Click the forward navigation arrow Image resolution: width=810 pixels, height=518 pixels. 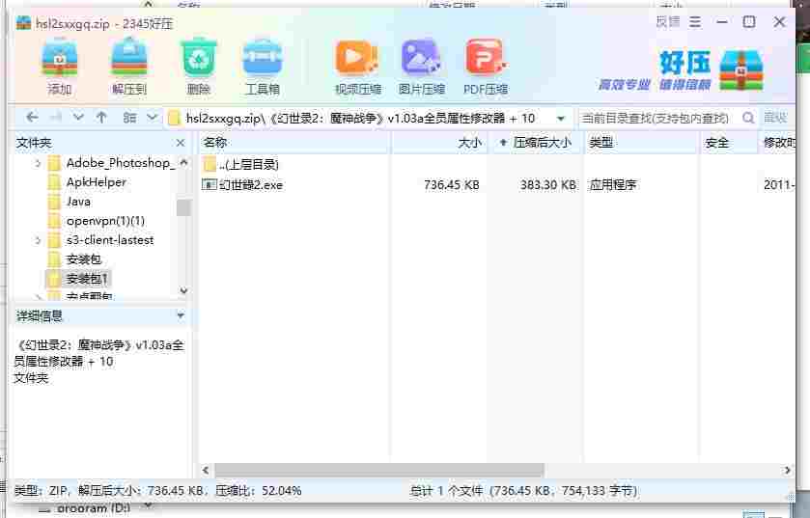click(55, 118)
